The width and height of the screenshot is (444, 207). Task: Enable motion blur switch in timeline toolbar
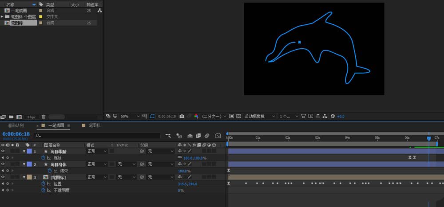click(206, 136)
